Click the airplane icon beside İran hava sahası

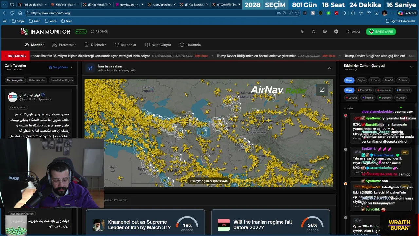pyautogui.click(x=90, y=68)
